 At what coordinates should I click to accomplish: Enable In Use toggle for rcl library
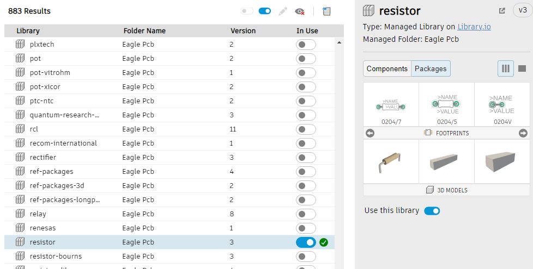(306, 129)
